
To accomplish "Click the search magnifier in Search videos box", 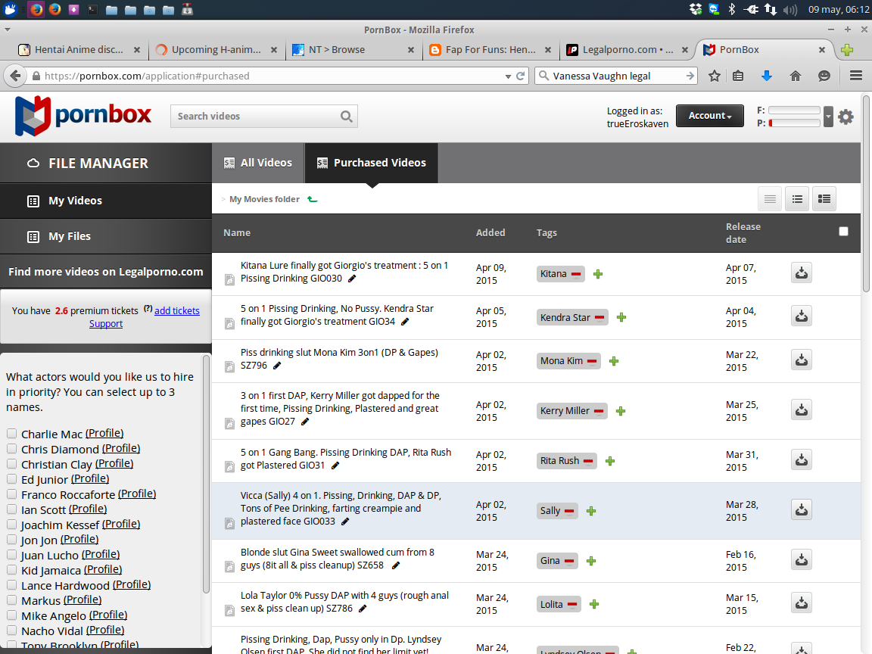I will coord(346,117).
